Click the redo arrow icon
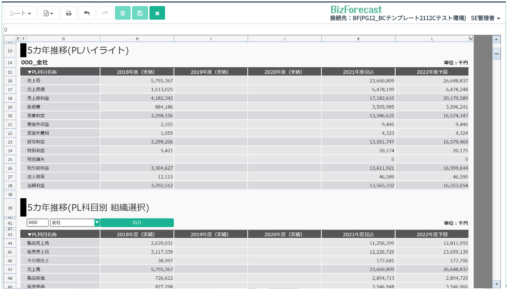The image size is (507, 290). (105, 13)
